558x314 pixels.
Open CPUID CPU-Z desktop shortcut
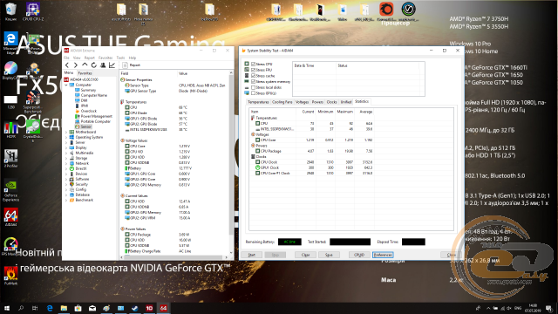coord(33,11)
